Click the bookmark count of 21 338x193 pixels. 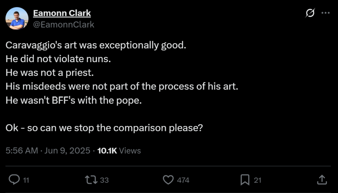[x=257, y=180]
